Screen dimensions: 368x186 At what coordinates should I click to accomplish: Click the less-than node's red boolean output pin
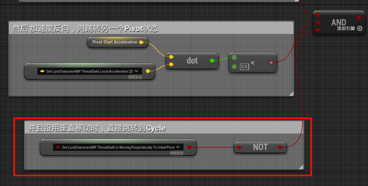tap(271, 62)
